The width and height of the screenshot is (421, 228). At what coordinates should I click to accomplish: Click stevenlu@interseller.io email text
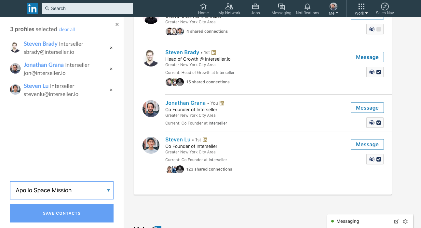[x=51, y=94]
